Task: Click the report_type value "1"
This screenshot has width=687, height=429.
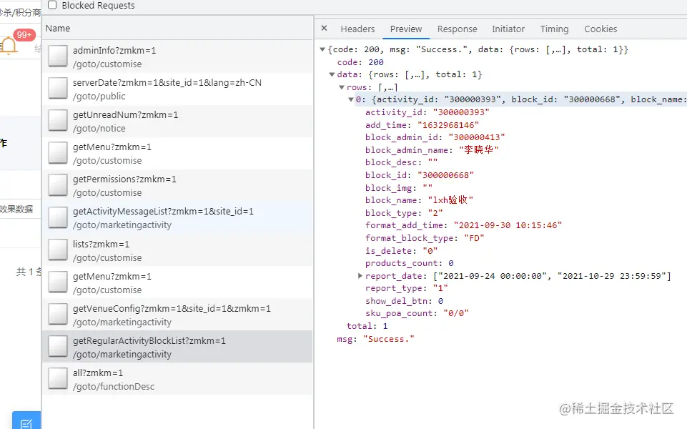Action: (x=440, y=288)
